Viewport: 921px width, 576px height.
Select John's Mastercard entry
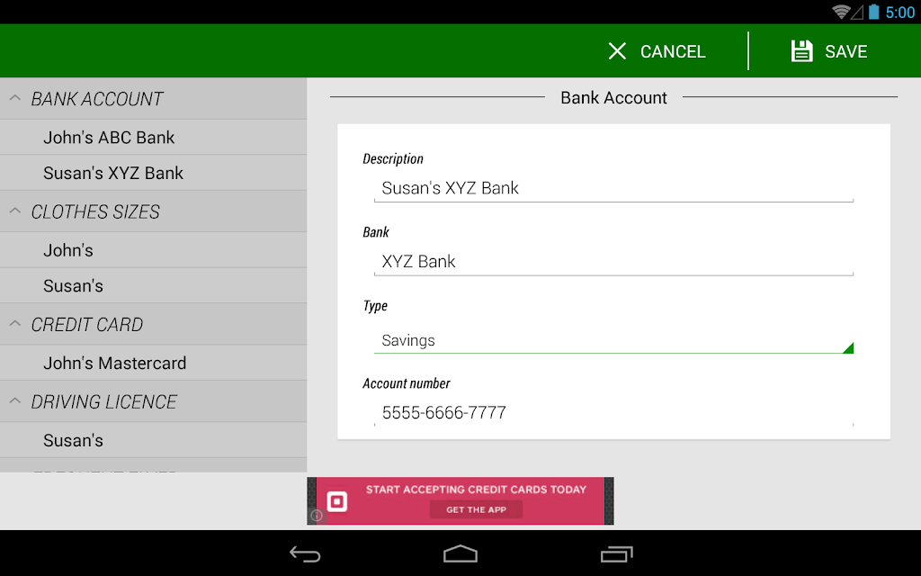pos(153,364)
